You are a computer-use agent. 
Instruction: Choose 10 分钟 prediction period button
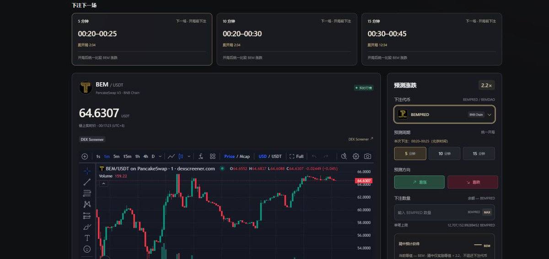444,153
